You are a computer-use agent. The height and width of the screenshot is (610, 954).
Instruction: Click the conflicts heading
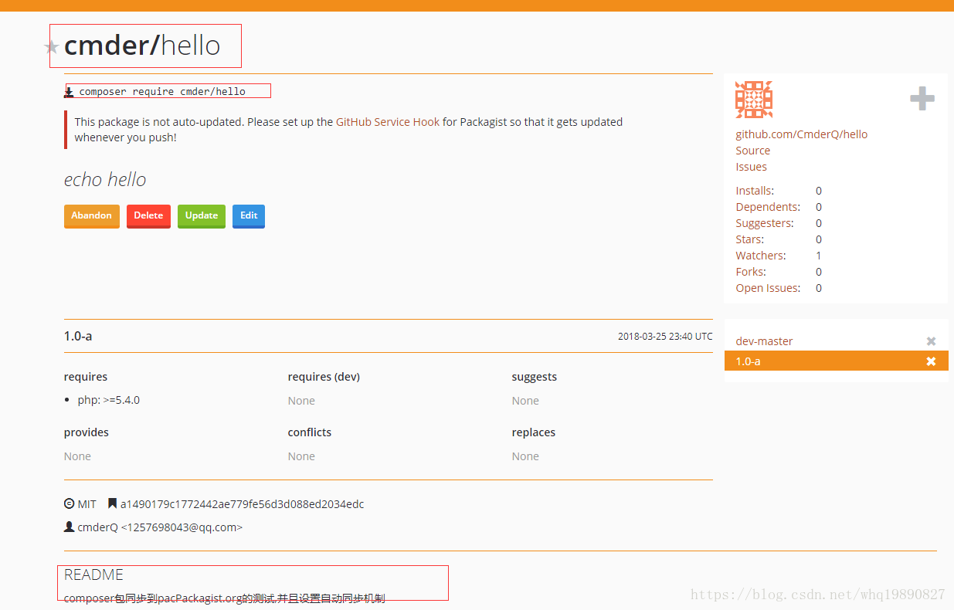pos(310,432)
